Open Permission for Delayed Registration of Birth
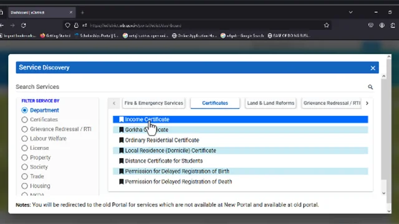The image size is (399, 224). pyautogui.click(x=241, y=172)
